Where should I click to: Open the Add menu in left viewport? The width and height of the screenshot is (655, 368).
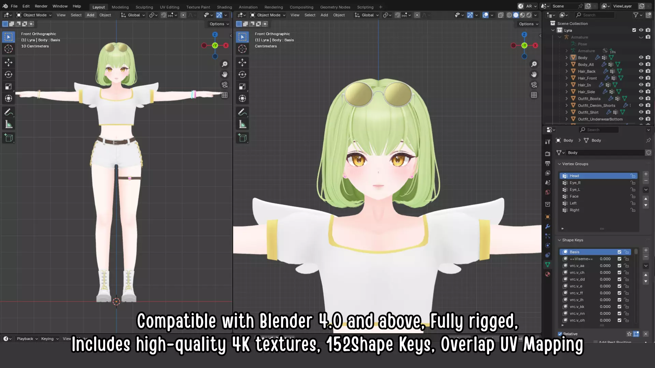90,15
